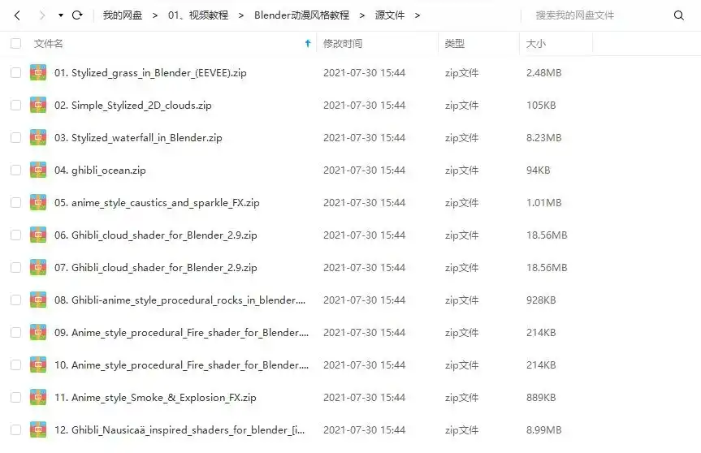Check the box for 03. Stylized_waterfall_in_Blender
The width and height of the screenshot is (701, 453).
click(15, 137)
